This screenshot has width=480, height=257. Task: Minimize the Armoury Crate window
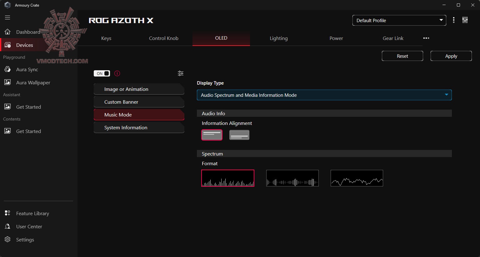tap(444, 5)
